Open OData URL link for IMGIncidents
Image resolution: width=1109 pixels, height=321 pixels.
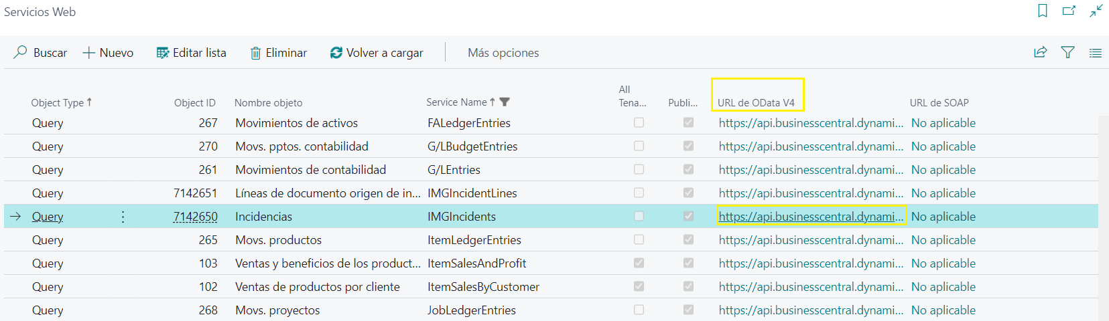[x=810, y=217]
